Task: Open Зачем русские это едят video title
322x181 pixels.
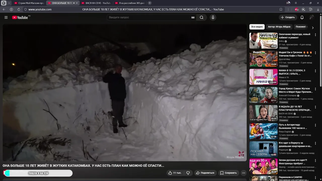Action: click(293, 162)
